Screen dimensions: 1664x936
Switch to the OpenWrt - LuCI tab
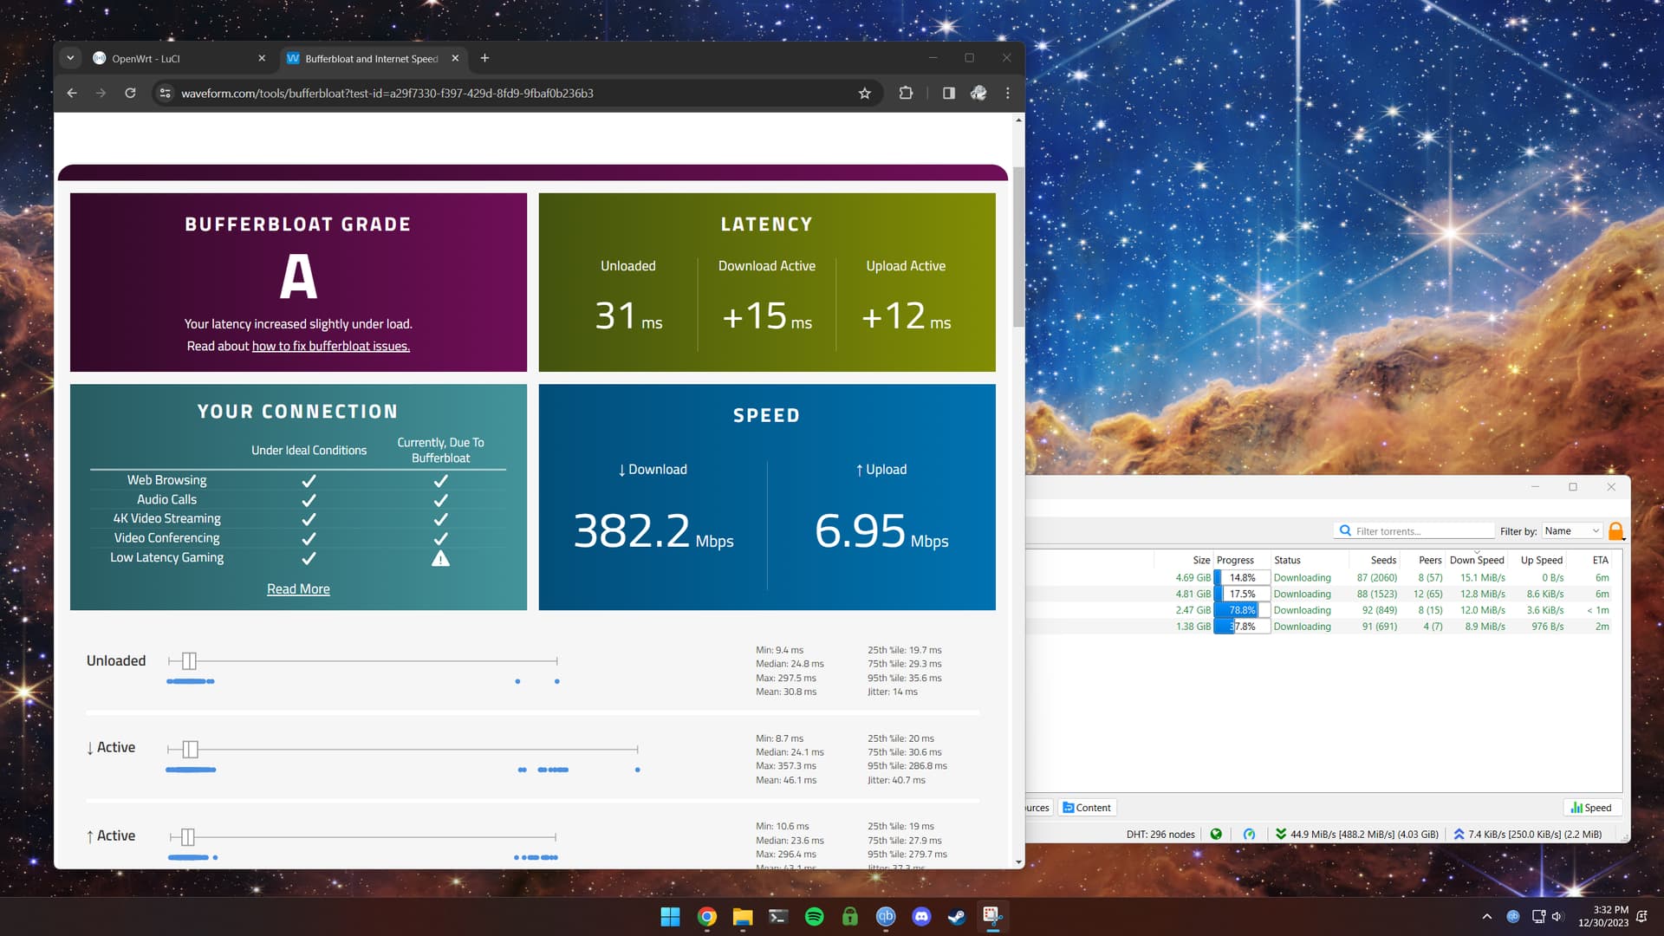click(x=179, y=58)
